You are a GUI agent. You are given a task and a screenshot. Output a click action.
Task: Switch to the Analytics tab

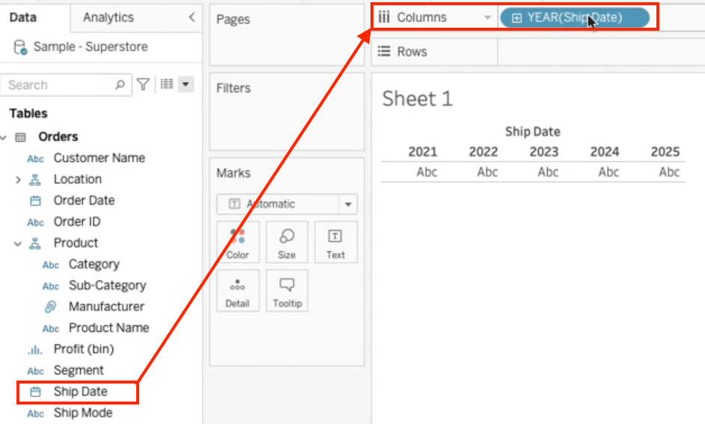click(109, 17)
